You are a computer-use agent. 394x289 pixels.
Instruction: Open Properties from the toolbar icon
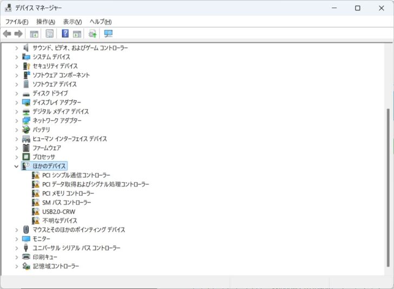(50, 34)
